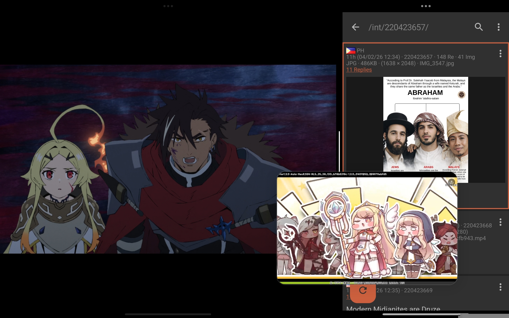Tap the game download progress bar

[x=367, y=283]
